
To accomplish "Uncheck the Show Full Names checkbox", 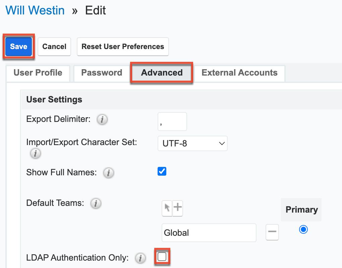I will click(162, 171).
